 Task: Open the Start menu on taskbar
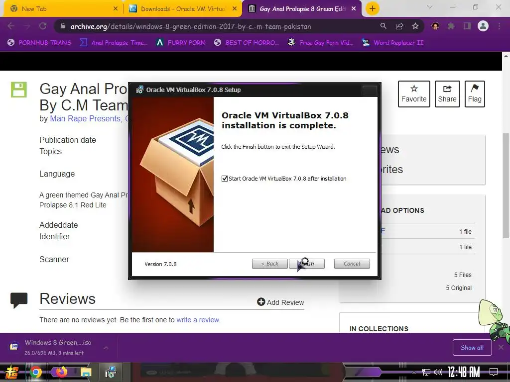(12, 372)
